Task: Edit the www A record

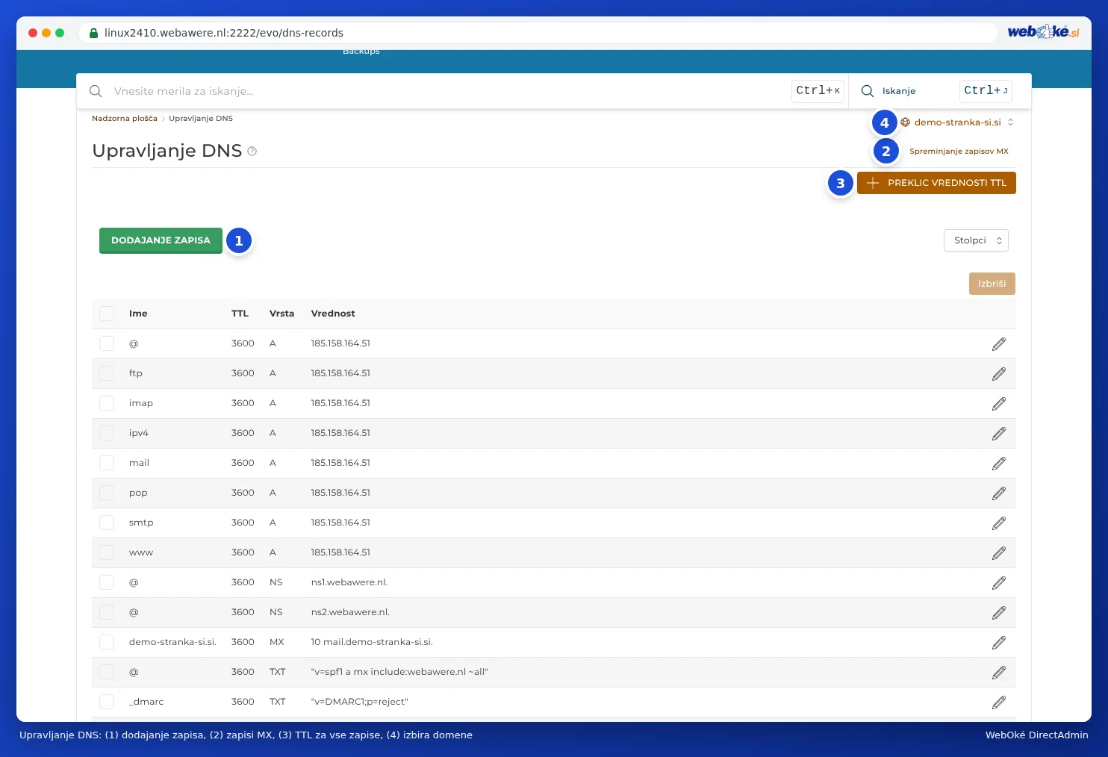Action: (999, 553)
